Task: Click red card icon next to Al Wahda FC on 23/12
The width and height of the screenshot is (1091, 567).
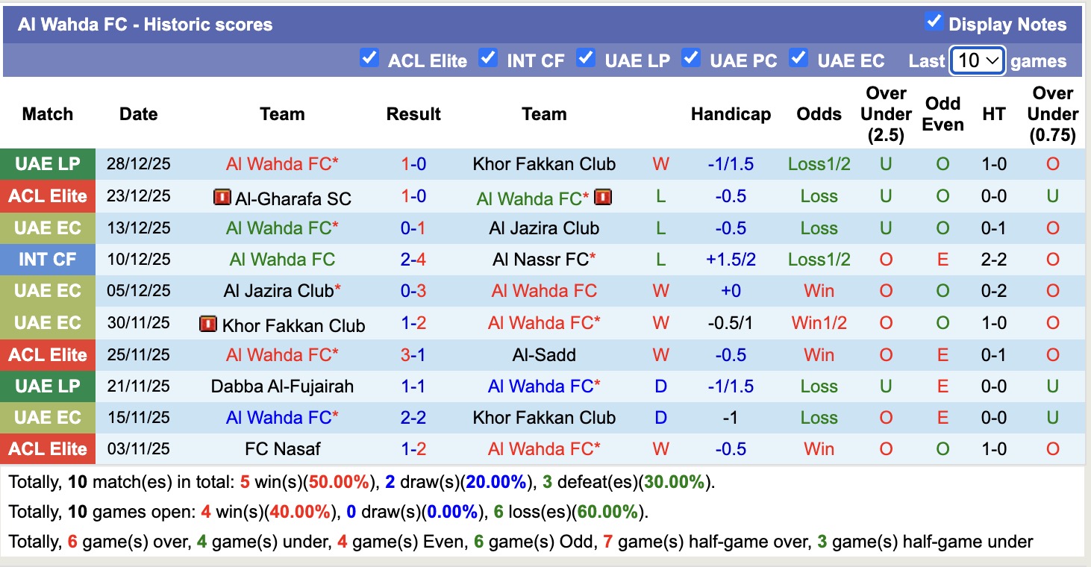Action: tap(604, 196)
